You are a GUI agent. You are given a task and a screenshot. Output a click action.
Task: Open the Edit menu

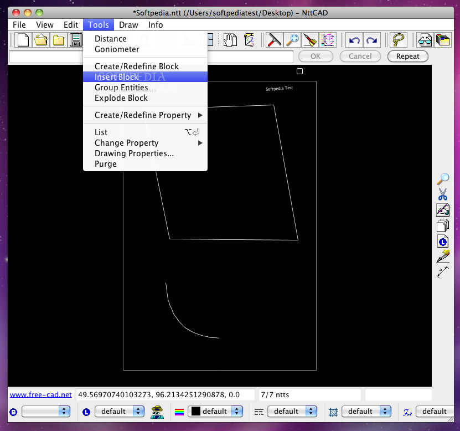[x=71, y=25]
